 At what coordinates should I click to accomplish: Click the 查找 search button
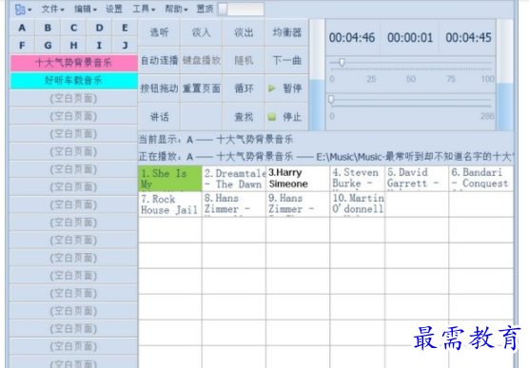[244, 117]
